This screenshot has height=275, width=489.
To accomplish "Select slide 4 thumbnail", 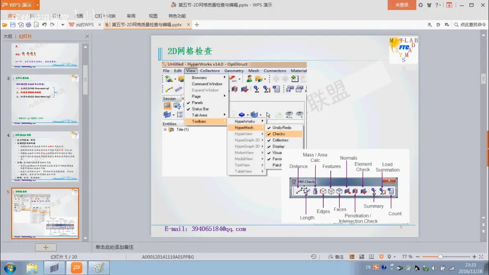I will coord(45,156).
